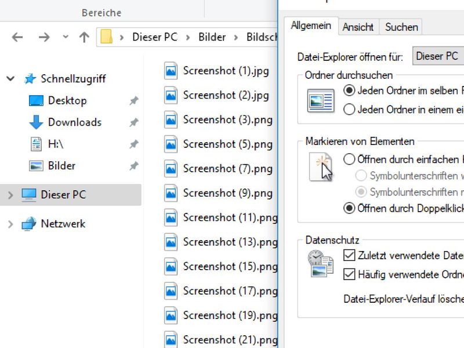Expand the Netzwerk tree node

tap(10, 224)
